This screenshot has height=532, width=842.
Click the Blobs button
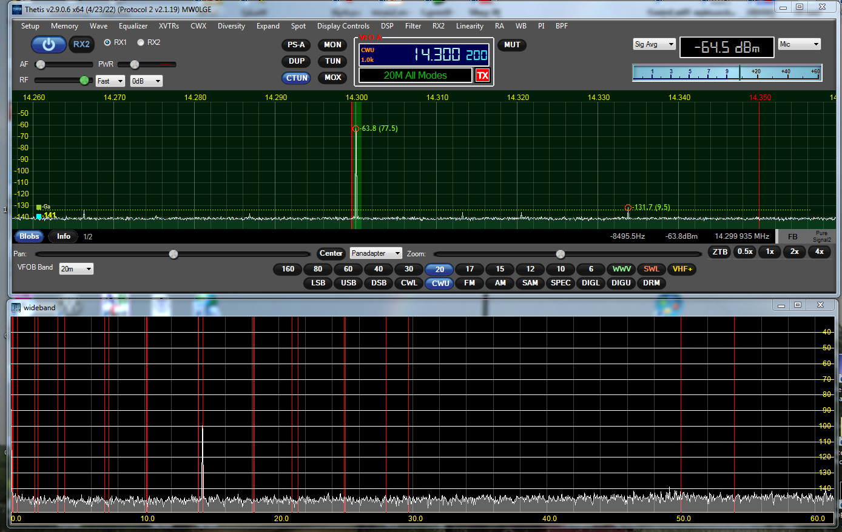[29, 236]
